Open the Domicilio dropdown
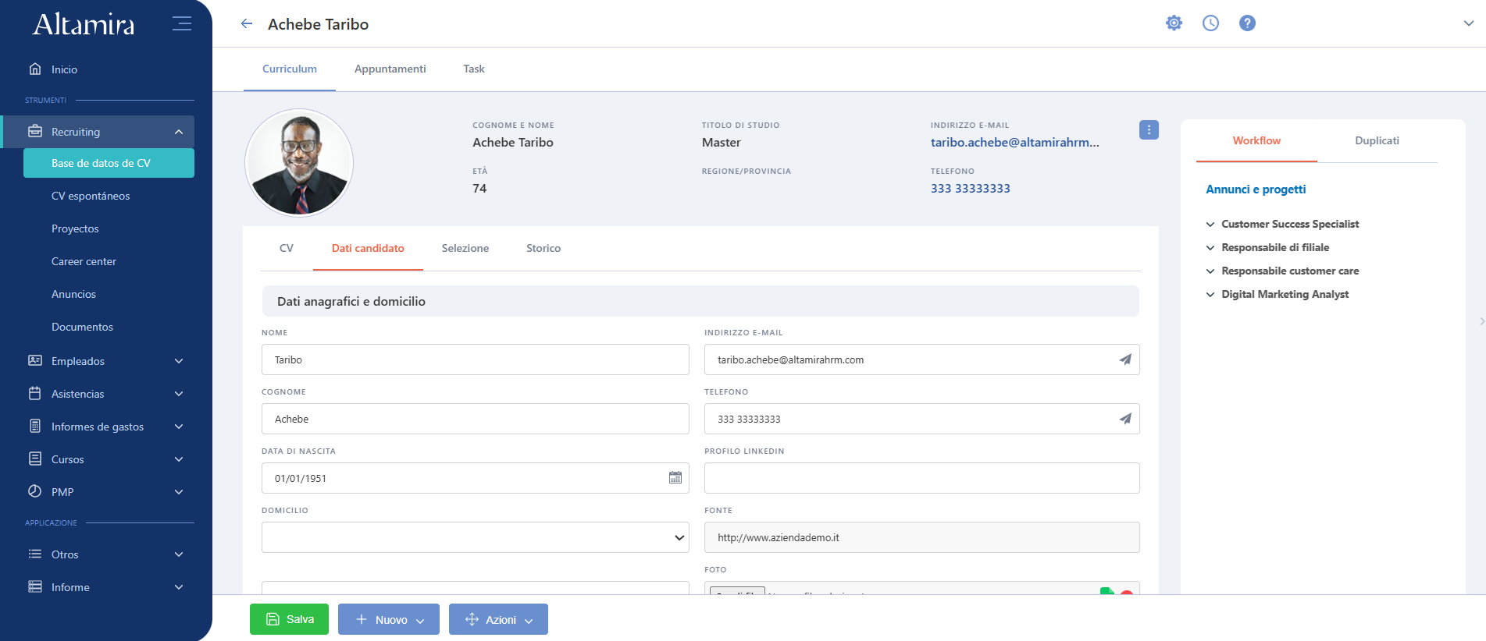Viewport: 1486px width, 641px height. [476, 537]
